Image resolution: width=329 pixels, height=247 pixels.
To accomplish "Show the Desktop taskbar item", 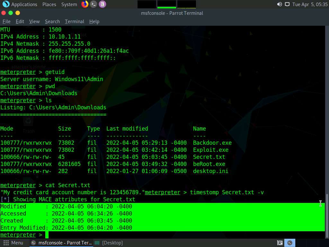I will pyautogui.click(x=109, y=243).
